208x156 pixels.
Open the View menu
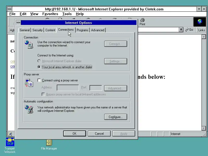(34, 14)
